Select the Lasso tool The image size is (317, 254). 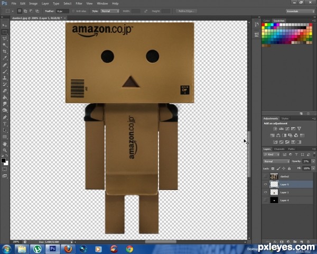(5, 39)
